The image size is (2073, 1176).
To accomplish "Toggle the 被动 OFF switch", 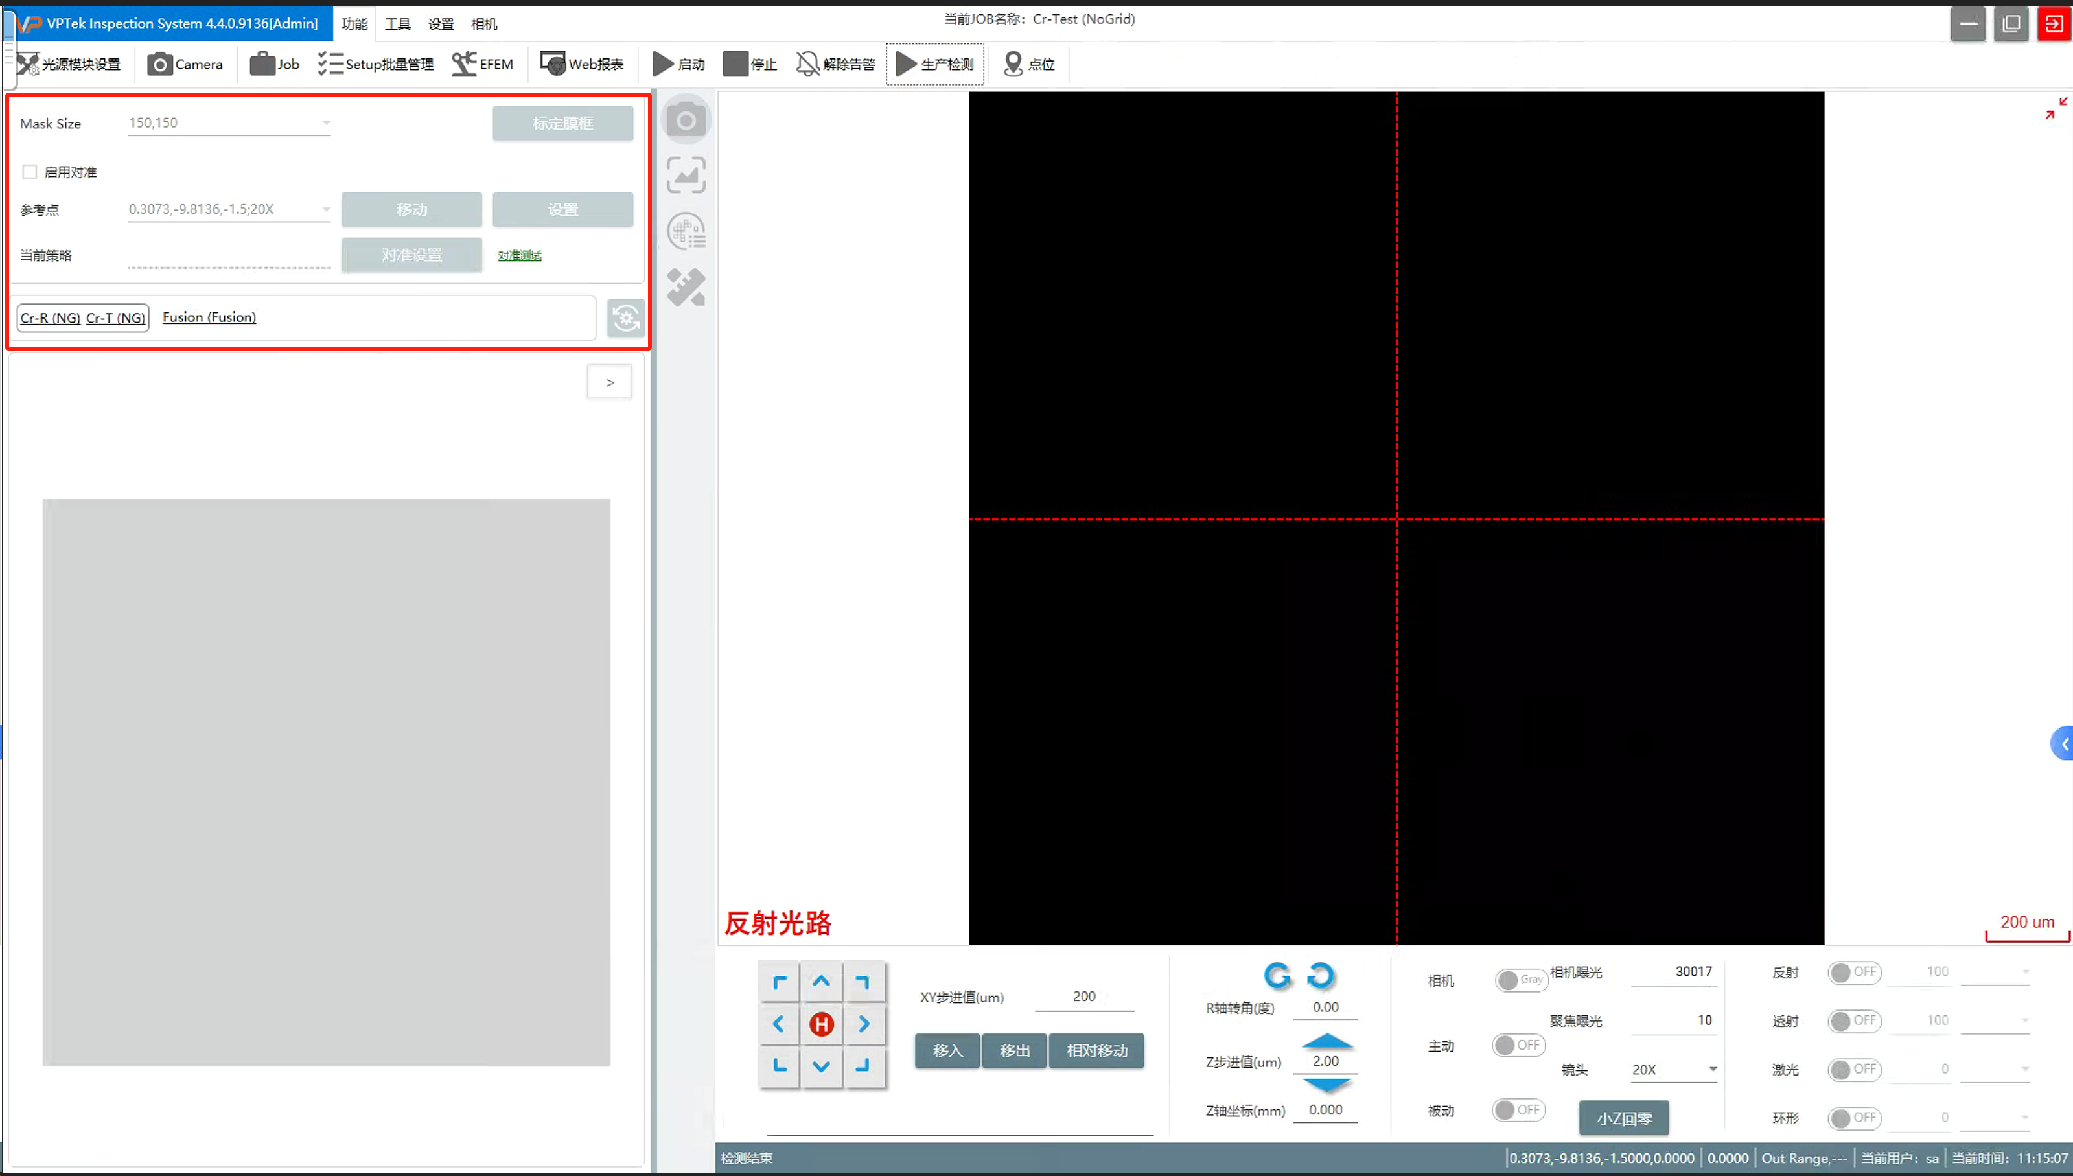I will click(1518, 1110).
